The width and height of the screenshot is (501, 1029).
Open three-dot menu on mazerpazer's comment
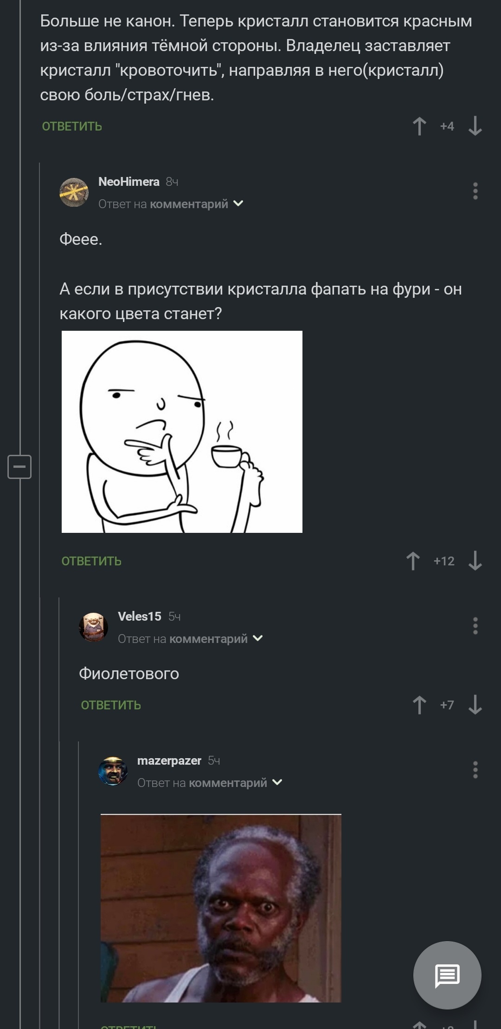point(475,770)
